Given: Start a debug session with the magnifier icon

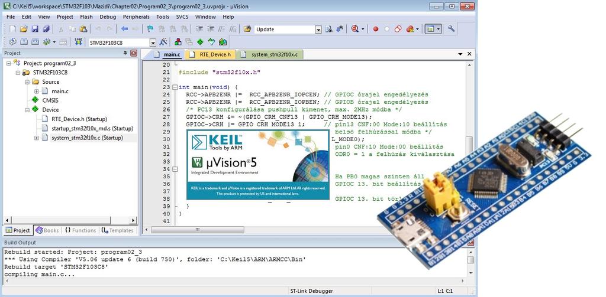Looking at the screenshot, I should pyautogui.click(x=355, y=30).
